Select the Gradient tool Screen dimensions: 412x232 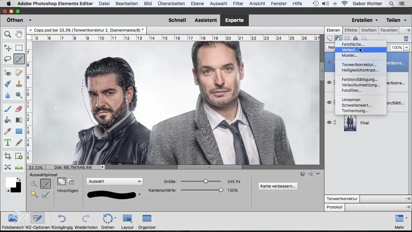[19, 120]
